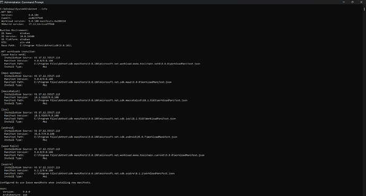Screen dimensions: 366x196
Task: Click the 'Install Type: Msi' line under [ios]
Action: pos(25,122)
